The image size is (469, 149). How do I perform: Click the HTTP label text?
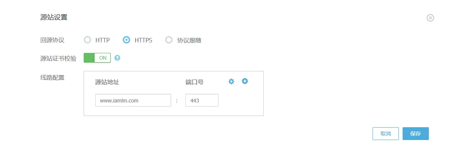[102, 40]
